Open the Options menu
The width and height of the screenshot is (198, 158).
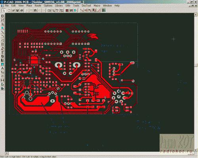coord(48,6)
